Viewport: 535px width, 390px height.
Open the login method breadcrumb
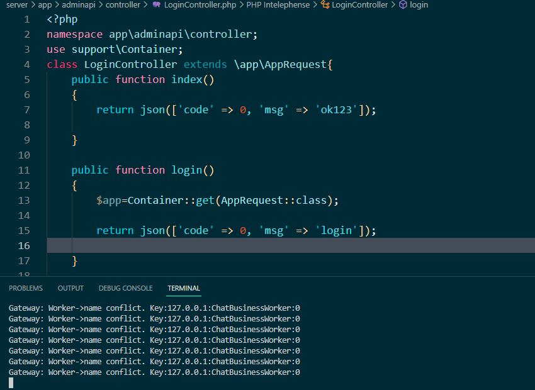[419, 5]
